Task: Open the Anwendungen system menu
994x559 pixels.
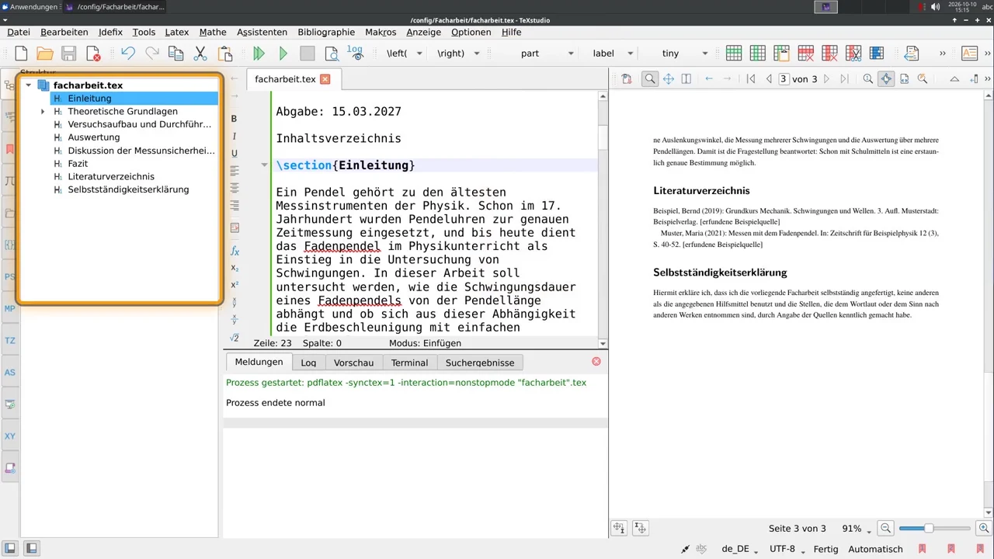Action: click(29, 7)
